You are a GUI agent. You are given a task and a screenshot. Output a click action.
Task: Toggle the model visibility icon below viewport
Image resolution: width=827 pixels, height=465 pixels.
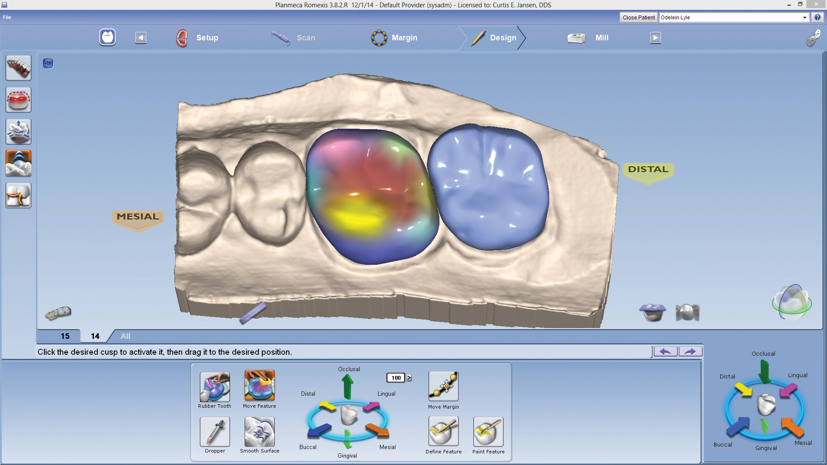(687, 313)
